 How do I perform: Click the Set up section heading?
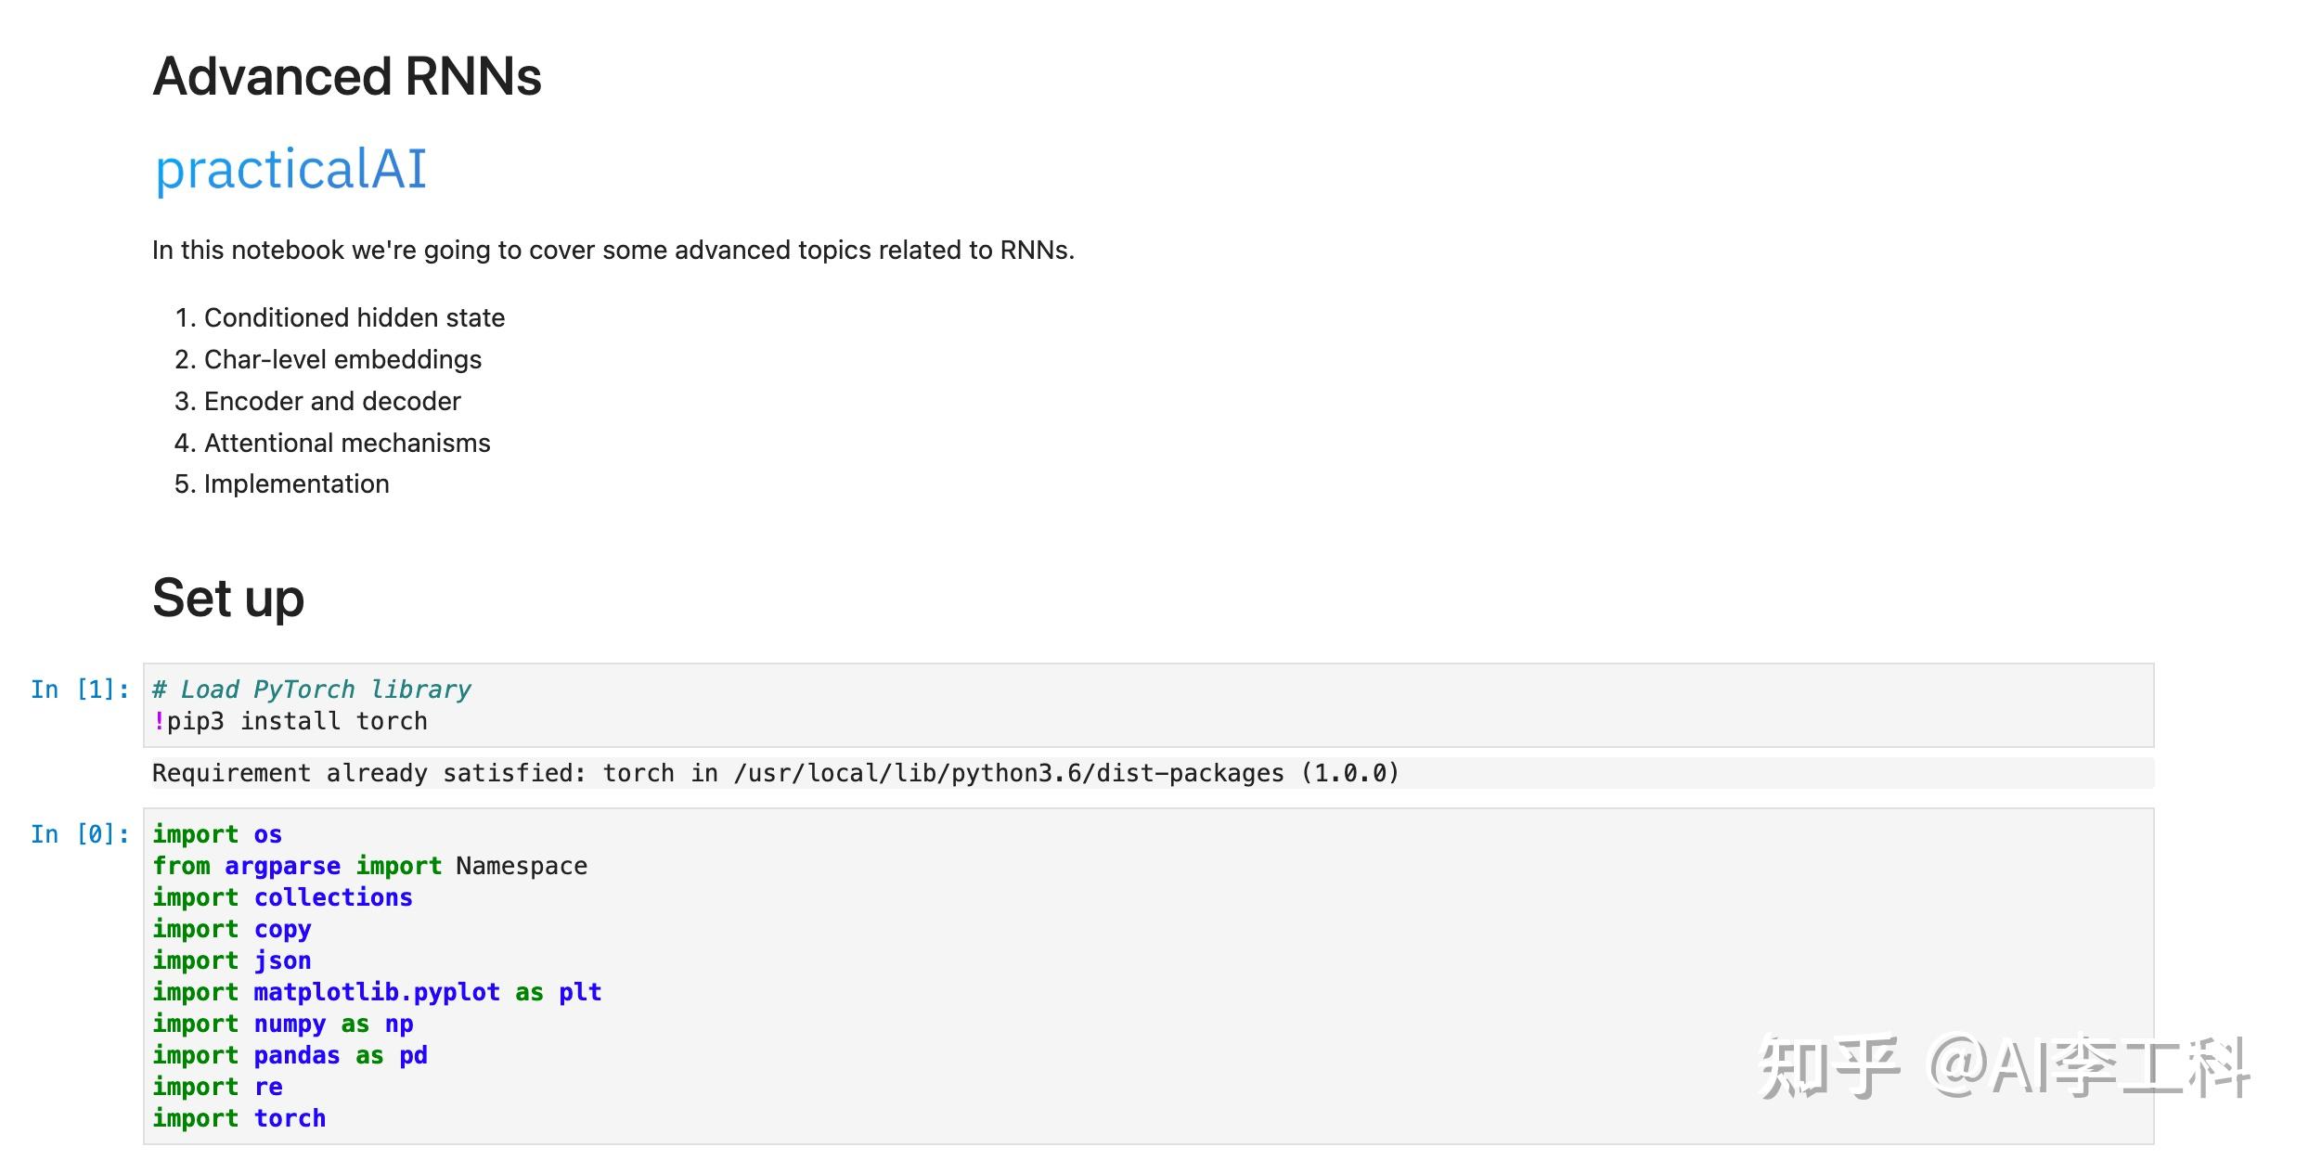[x=228, y=598]
